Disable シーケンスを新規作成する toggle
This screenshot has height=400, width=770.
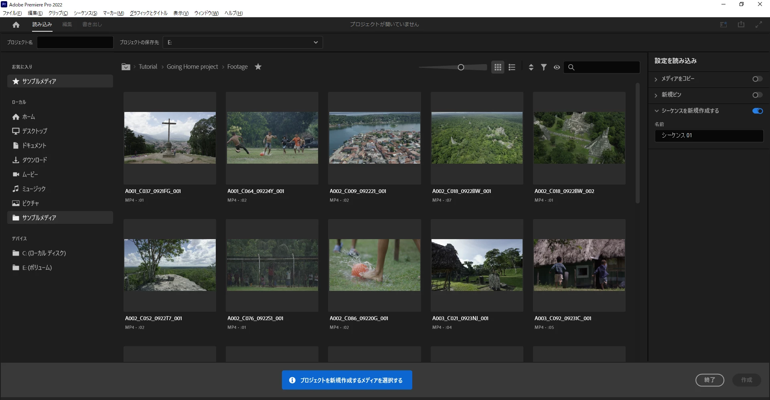click(x=757, y=111)
